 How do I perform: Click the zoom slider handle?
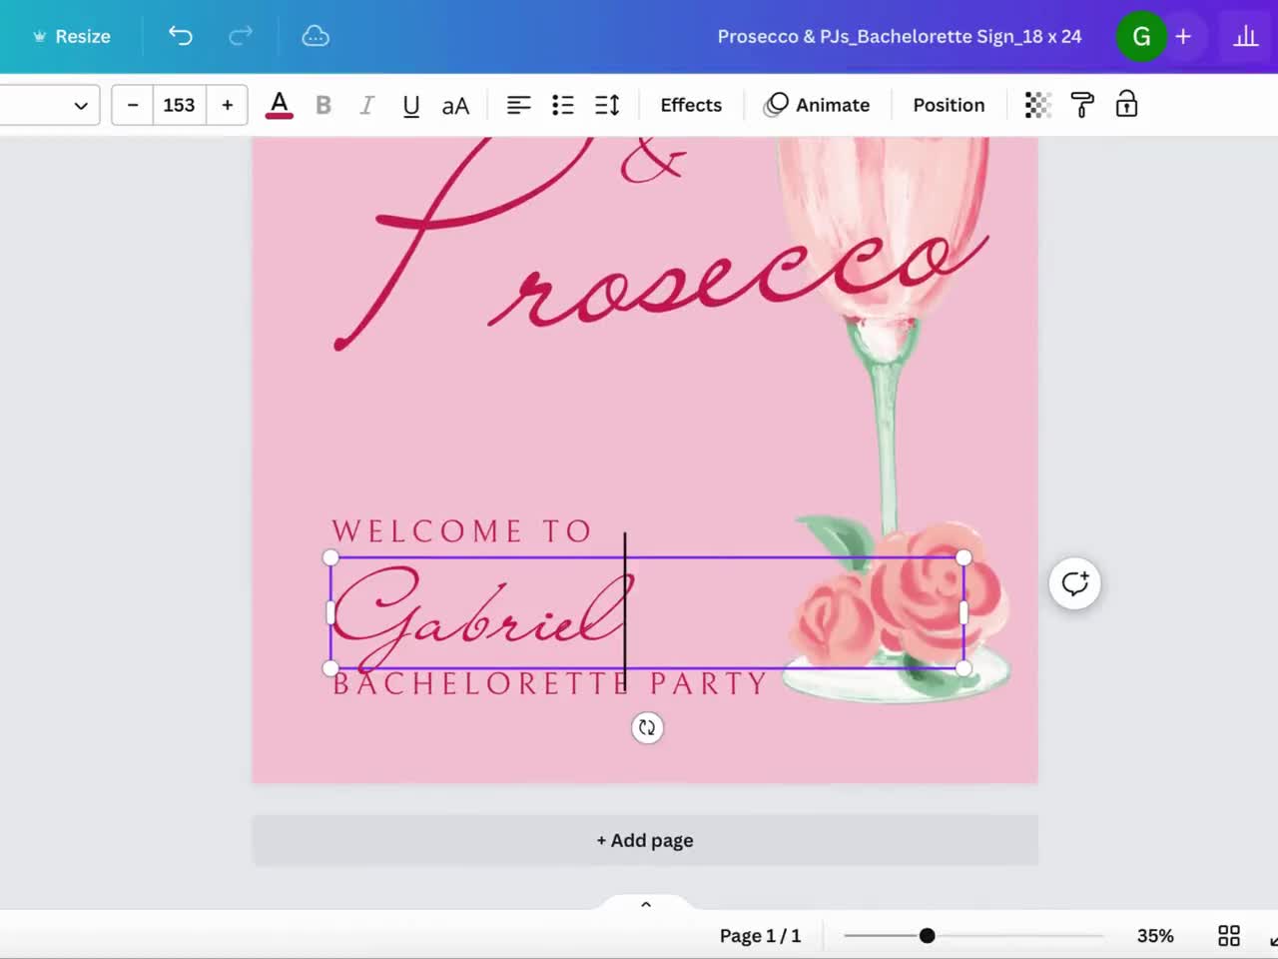coord(928,936)
